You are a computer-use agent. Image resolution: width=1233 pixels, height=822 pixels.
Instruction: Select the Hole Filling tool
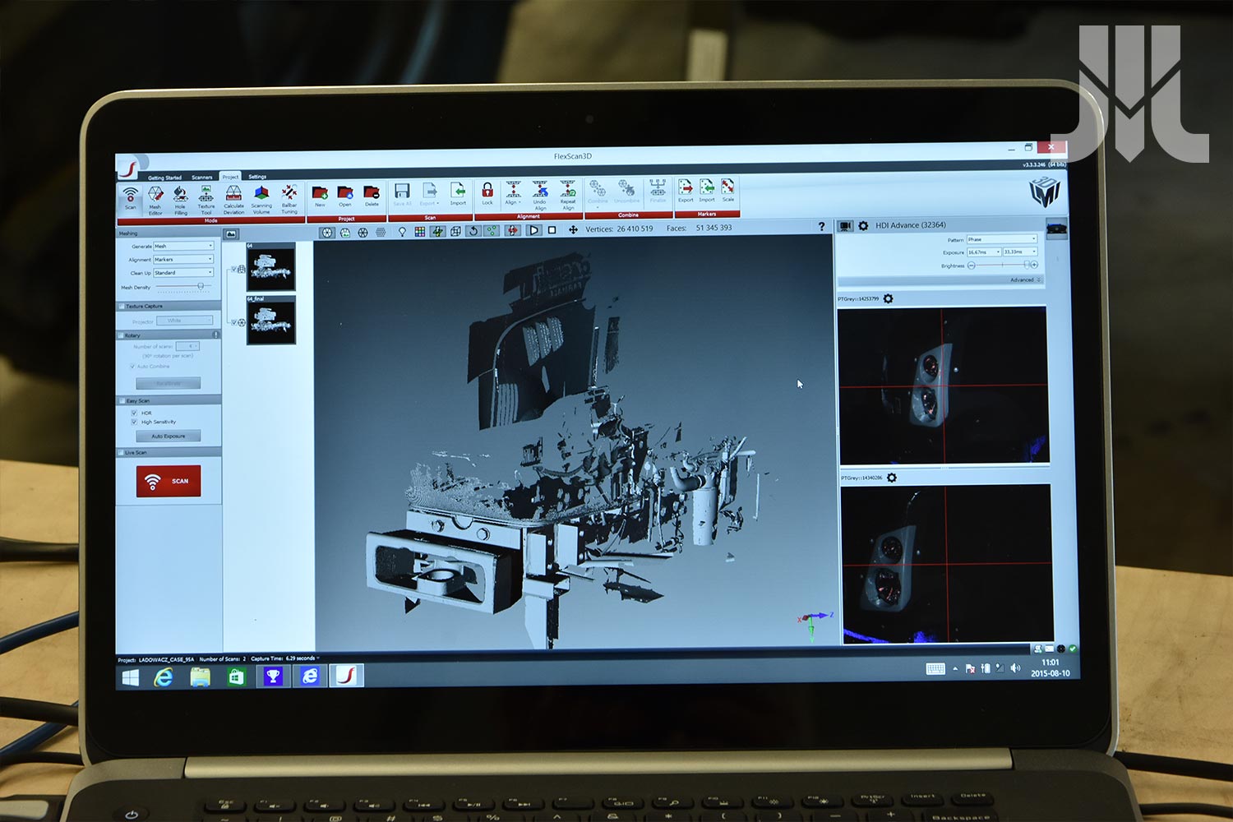click(x=181, y=200)
